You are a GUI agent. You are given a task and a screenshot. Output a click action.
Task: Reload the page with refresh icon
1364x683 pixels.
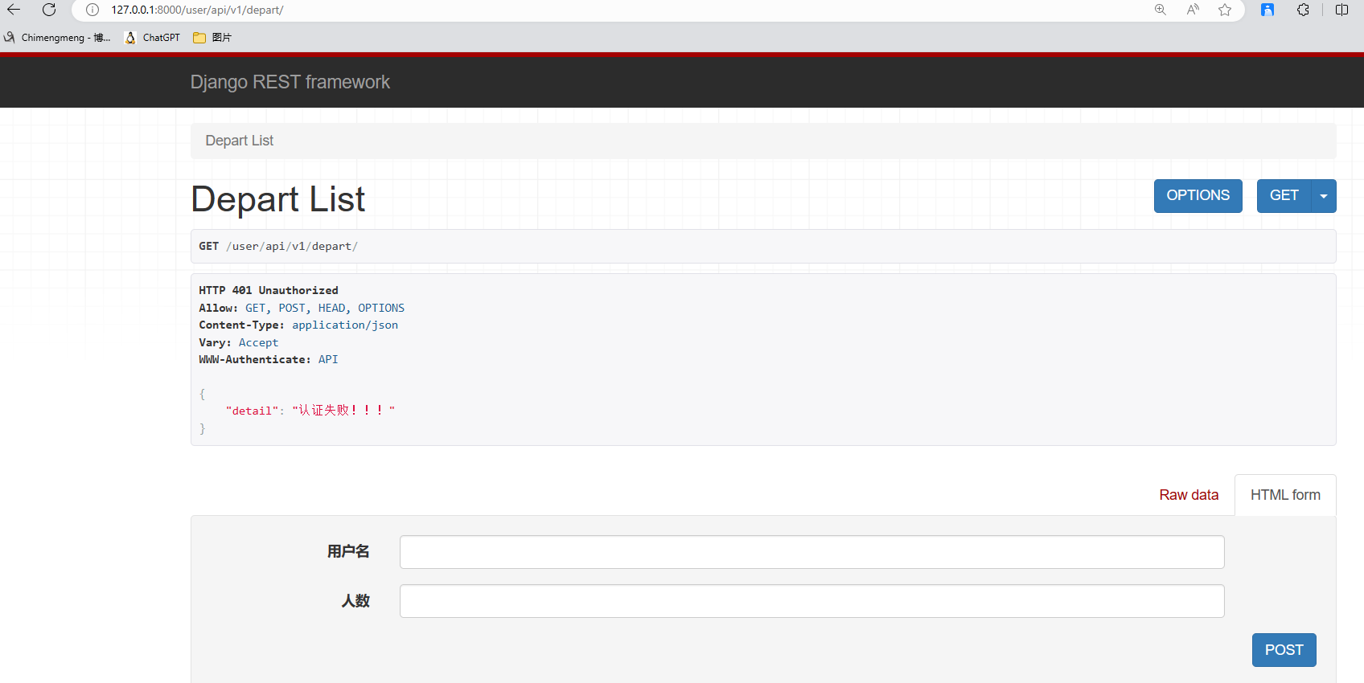coord(49,10)
